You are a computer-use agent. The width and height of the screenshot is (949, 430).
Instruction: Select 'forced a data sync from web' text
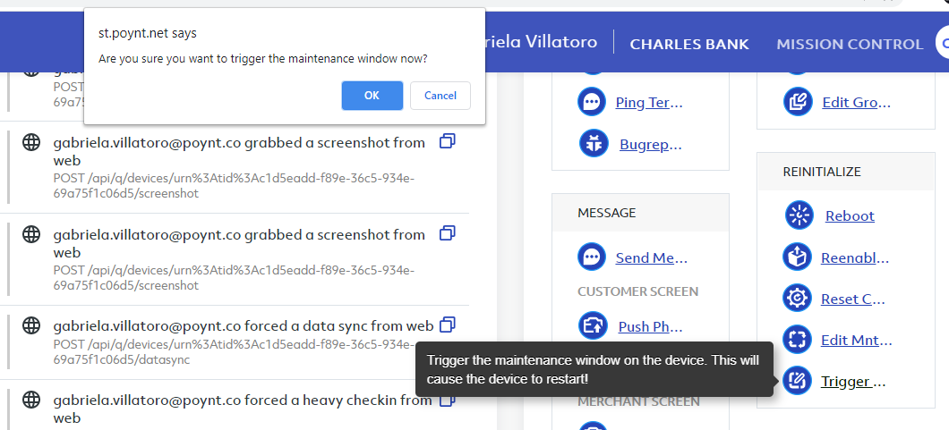click(339, 326)
